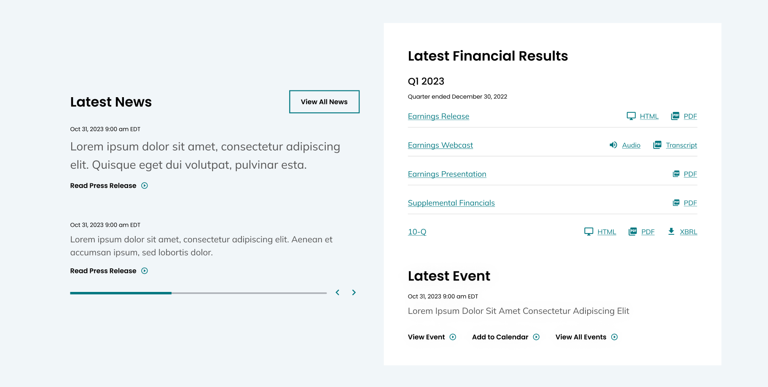Viewport: 768px width, 387px height.
Task: Click the PDF icon in the 10-Q row
Action: [633, 231]
